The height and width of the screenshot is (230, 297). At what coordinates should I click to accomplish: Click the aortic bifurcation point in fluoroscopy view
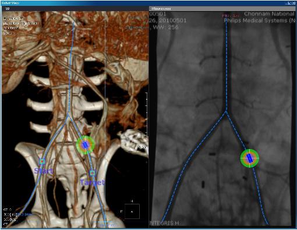pos(226,112)
